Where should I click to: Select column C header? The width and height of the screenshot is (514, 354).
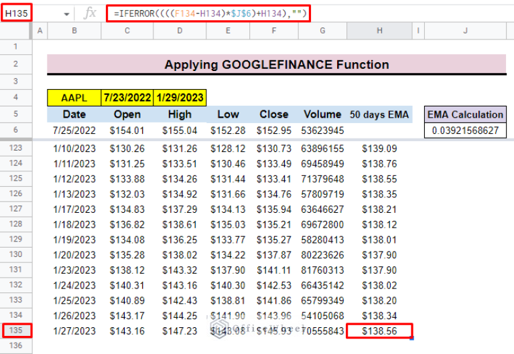point(127,31)
